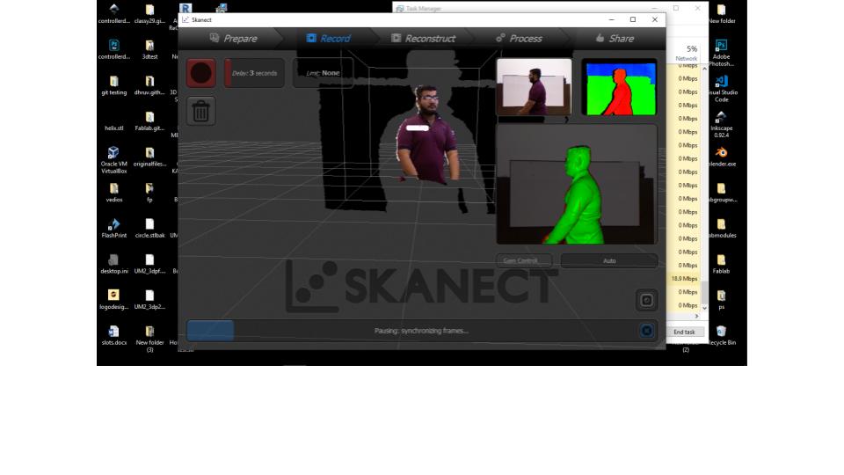
Task: Select the dhruv.gith... desktop icon
Action: click(149, 85)
